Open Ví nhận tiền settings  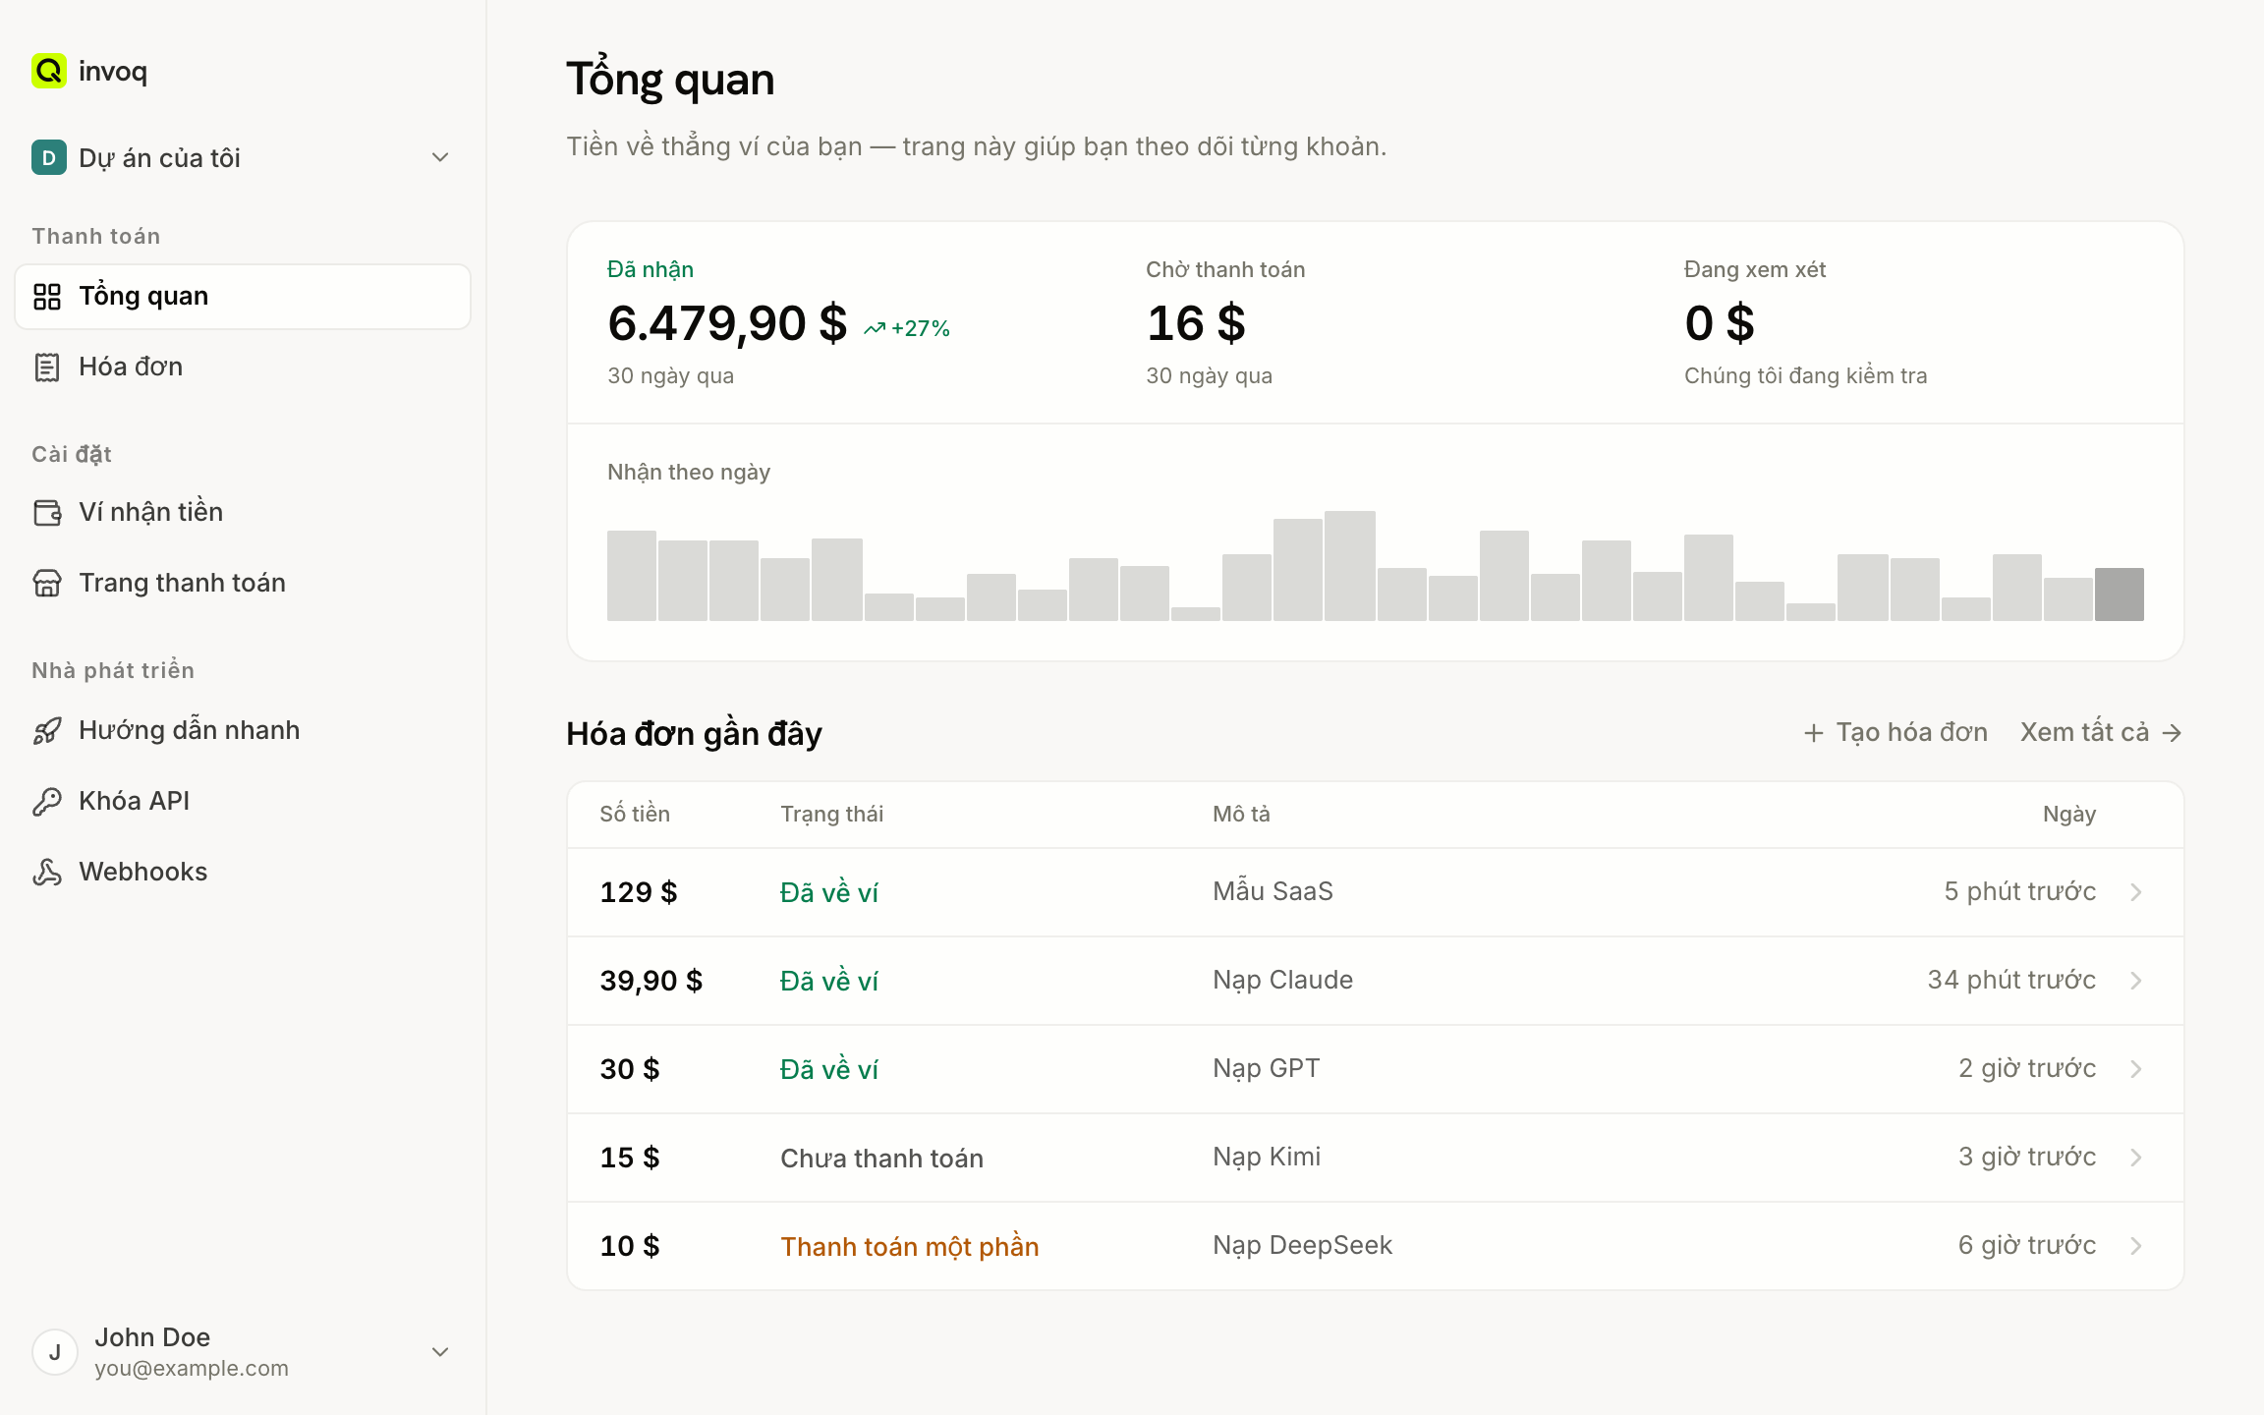click(243, 512)
